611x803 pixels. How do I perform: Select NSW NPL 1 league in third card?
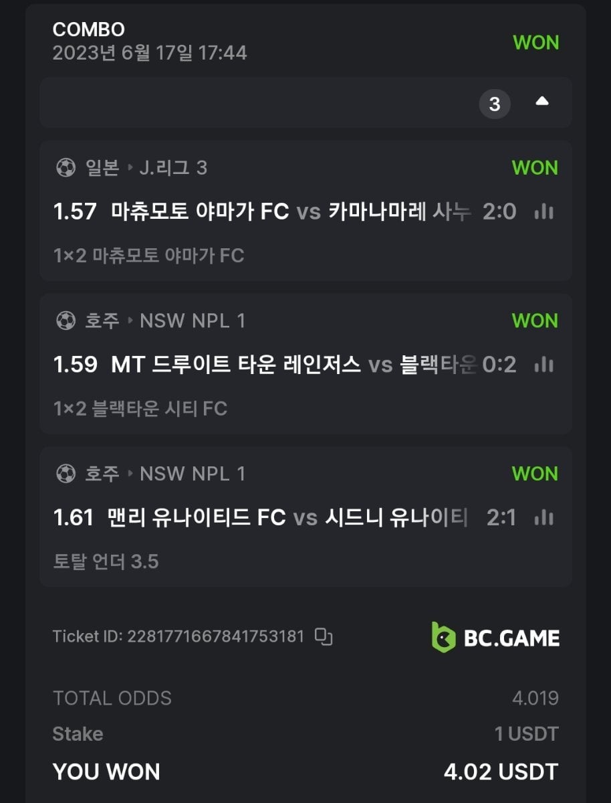click(192, 474)
